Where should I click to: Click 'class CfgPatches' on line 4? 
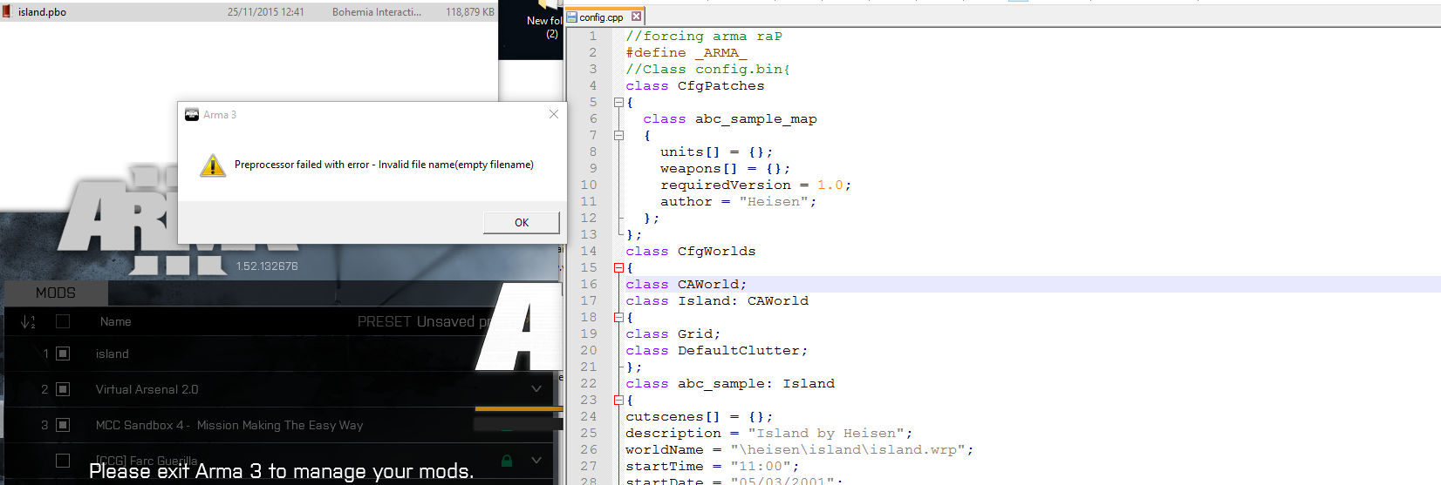pos(695,85)
